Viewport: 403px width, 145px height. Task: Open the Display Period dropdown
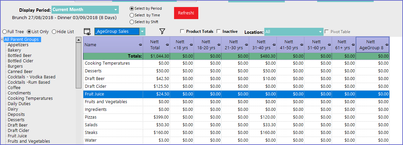point(115,10)
